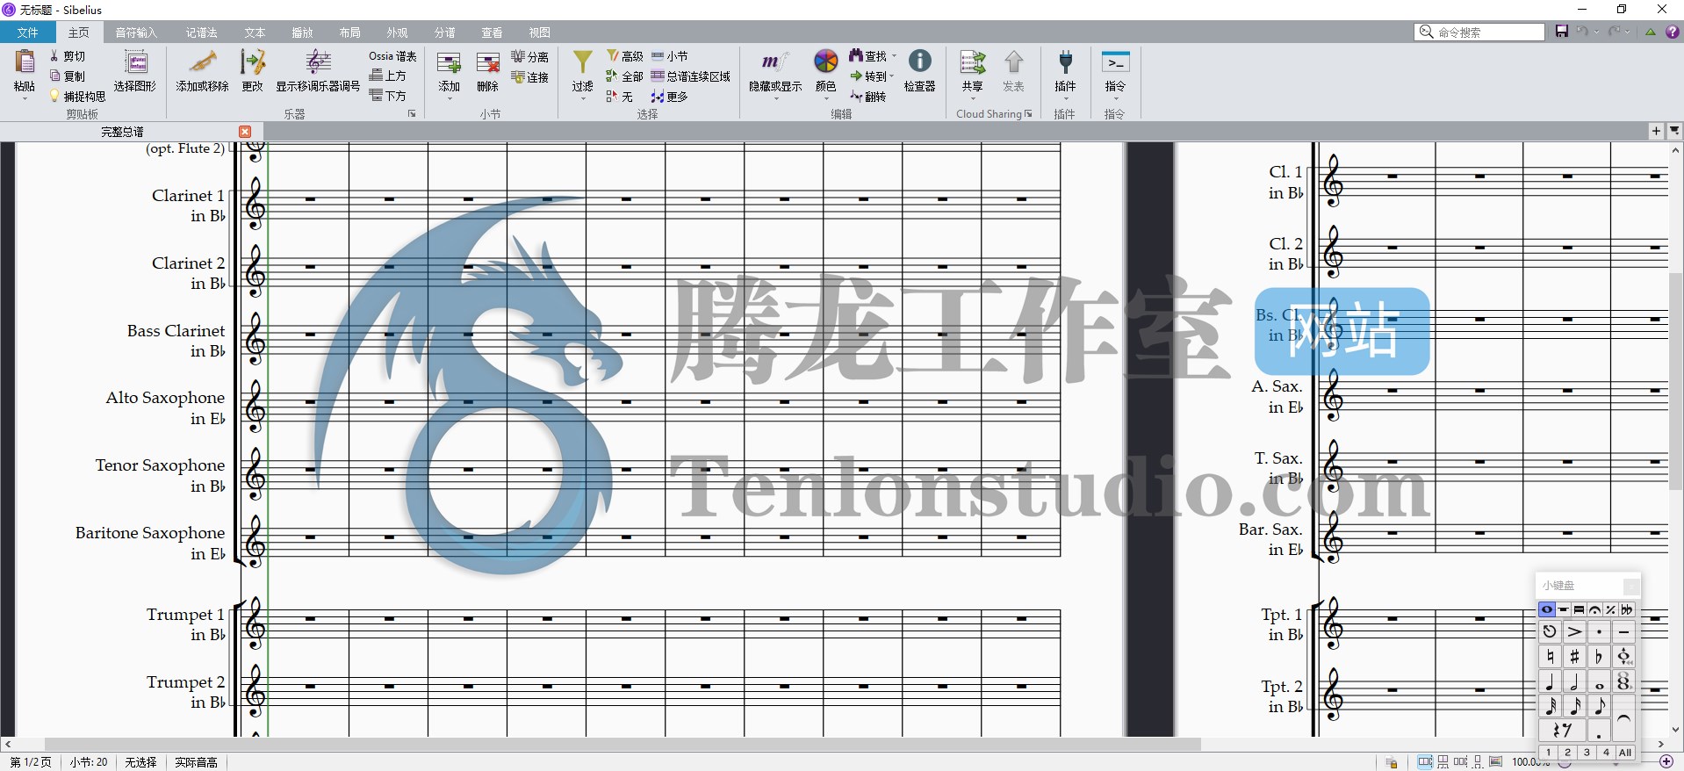The image size is (1684, 771).
Task: Toggle staccato dot on keypad
Action: click(x=1599, y=632)
